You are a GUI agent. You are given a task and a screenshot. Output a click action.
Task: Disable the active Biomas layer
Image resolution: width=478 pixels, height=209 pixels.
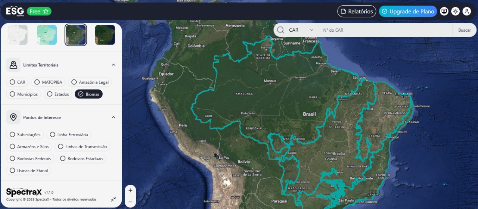coord(89,94)
